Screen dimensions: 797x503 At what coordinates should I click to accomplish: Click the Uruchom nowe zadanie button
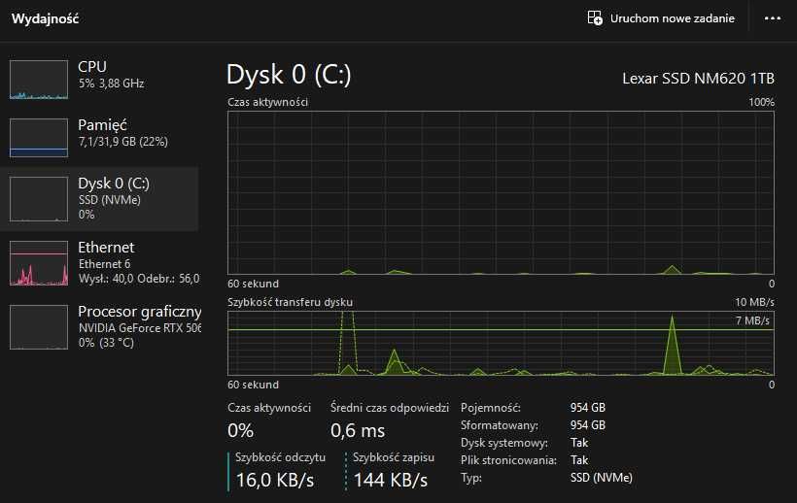661,18
